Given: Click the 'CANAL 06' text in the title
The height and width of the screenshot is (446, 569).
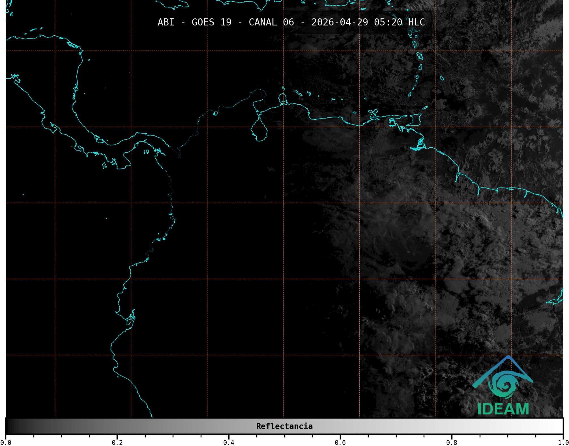Looking at the screenshot, I should click(271, 22).
